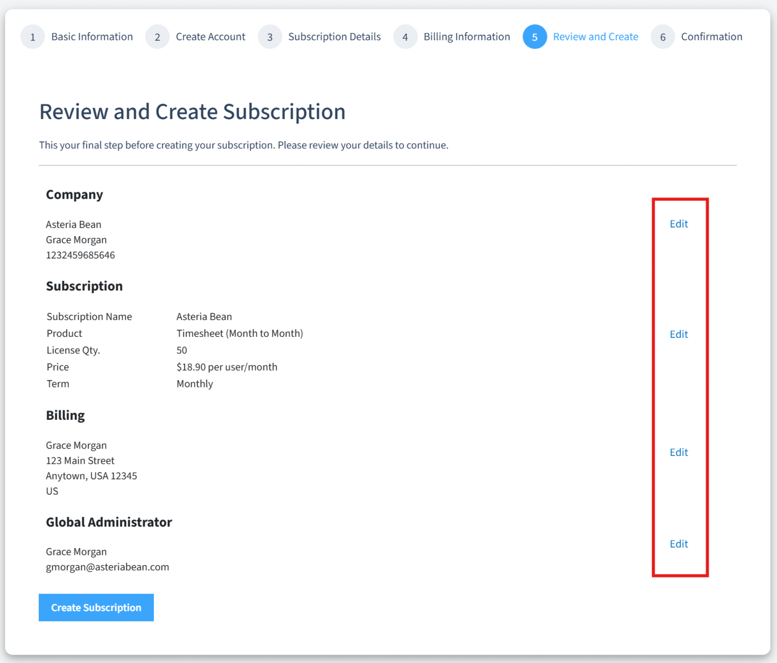This screenshot has height=663, width=777.
Task: Jump to the Confirmation step label
Action: [711, 37]
